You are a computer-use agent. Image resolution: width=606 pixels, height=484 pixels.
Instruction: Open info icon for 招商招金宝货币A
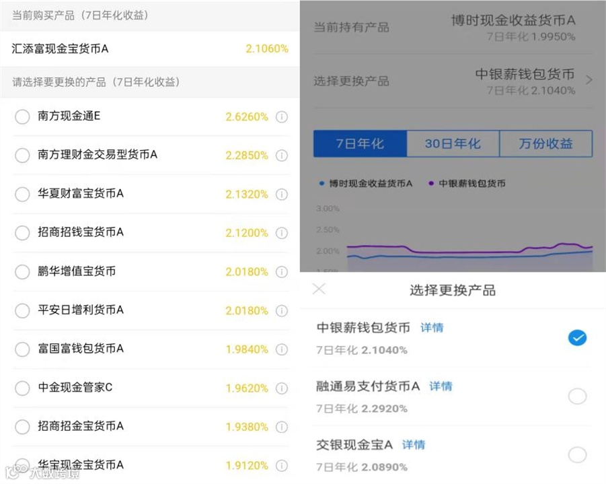[x=282, y=427]
